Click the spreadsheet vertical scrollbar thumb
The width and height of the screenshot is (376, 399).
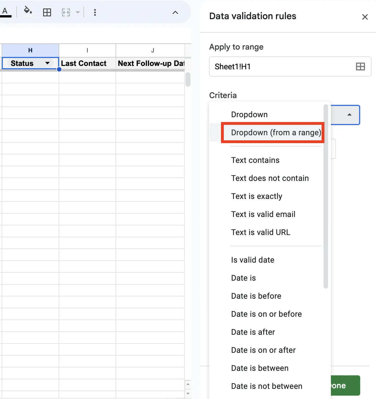tap(188, 79)
